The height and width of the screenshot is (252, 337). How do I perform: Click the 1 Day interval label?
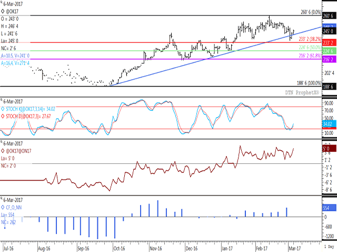tap(329, 246)
